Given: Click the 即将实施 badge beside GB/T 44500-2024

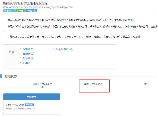Looking at the screenshot, I should point(29,105).
